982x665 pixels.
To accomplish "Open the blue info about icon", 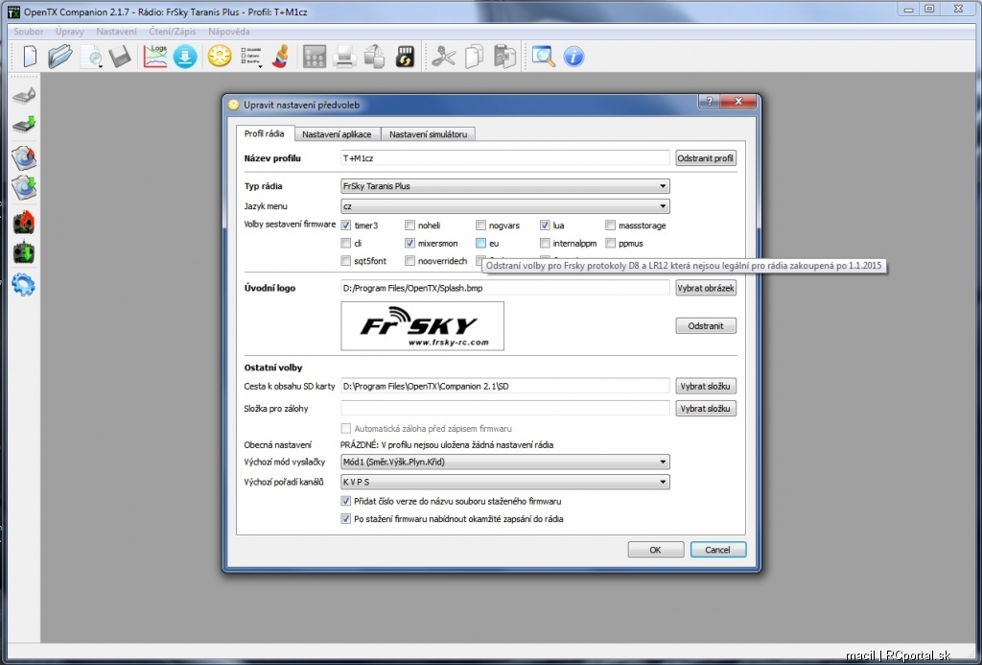I will pyautogui.click(x=573, y=57).
